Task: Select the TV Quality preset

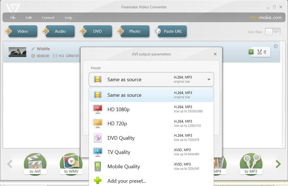Action: point(151,152)
